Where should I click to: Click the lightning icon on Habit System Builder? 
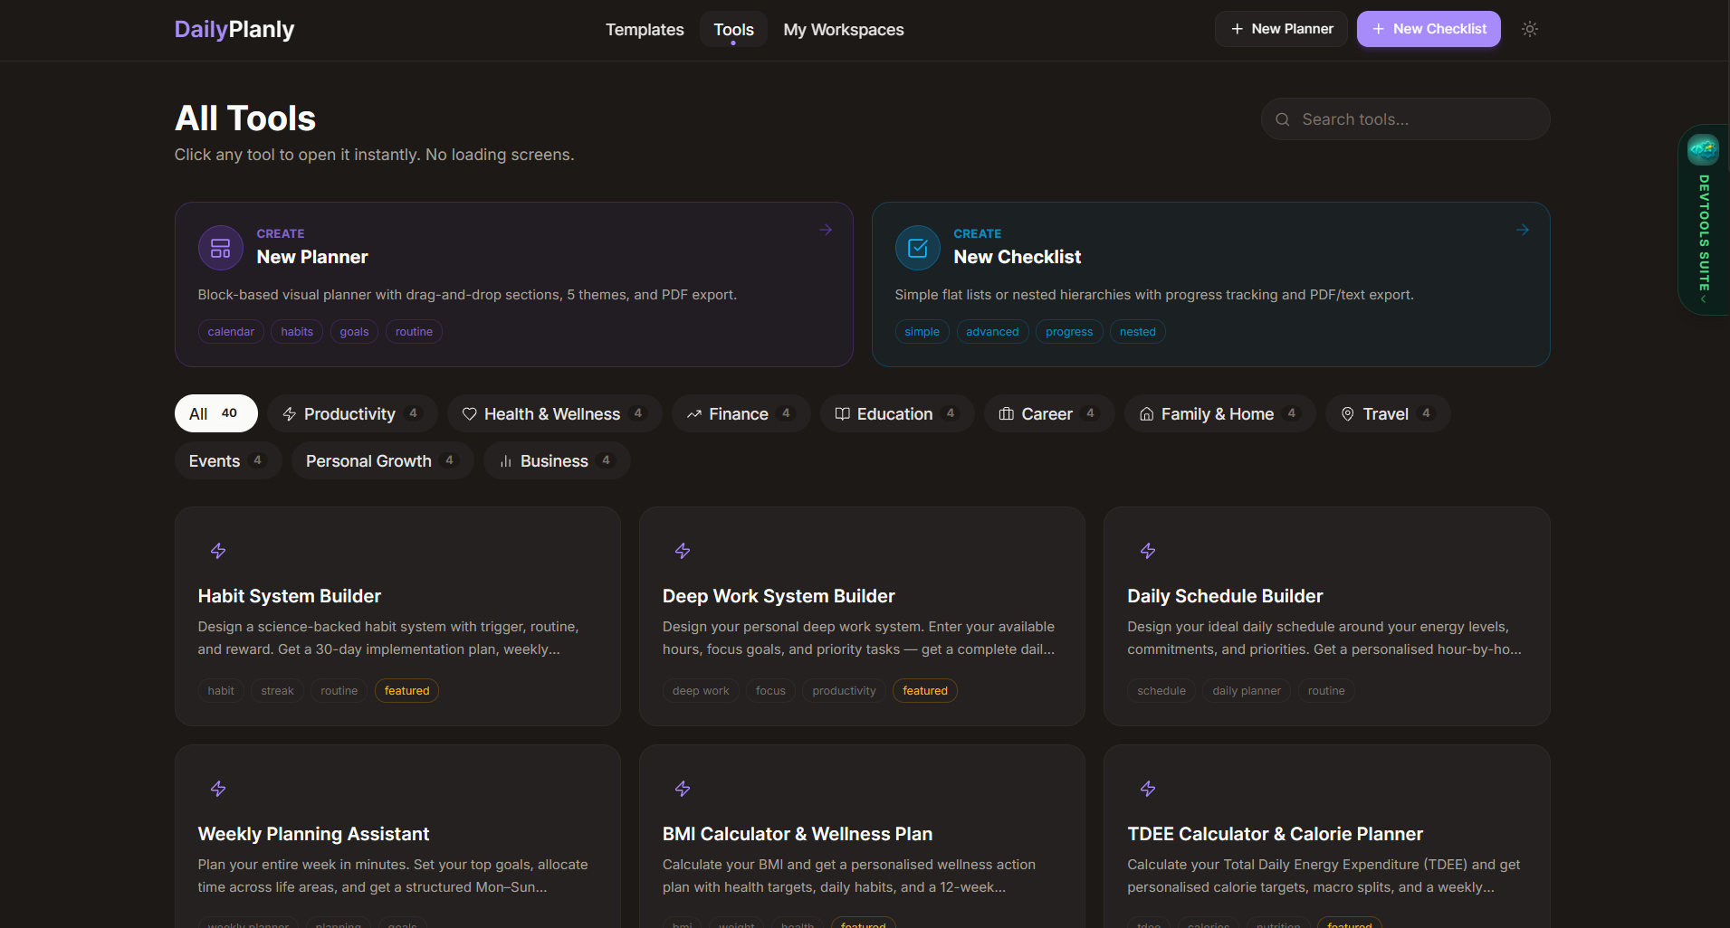(x=218, y=551)
